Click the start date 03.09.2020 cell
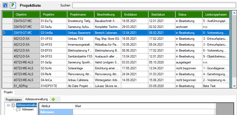This screenshot has width=237, height=115. pos(162,86)
